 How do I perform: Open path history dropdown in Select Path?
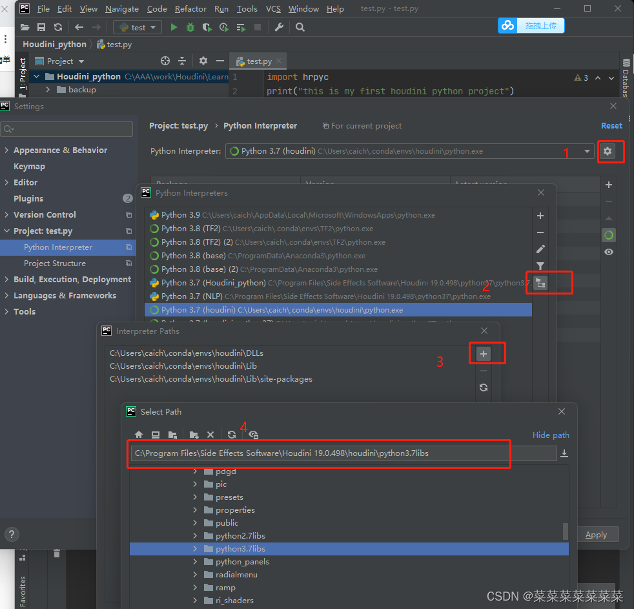pyautogui.click(x=564, y=453)
